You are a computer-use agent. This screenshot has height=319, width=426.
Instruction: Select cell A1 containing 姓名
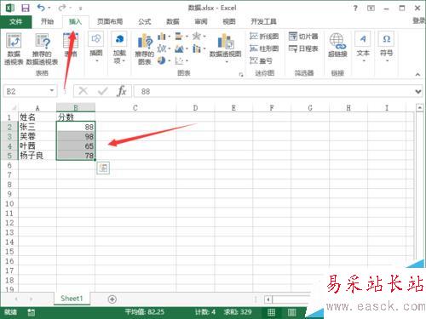(x=37, y=117)
